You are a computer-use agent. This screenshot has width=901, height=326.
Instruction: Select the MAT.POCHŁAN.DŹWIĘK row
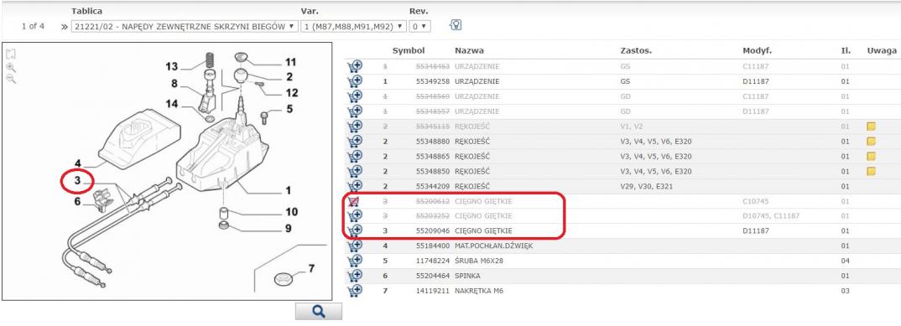click(621, 246)
